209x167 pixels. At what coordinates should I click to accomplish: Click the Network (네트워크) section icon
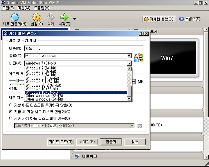[77, 156]
